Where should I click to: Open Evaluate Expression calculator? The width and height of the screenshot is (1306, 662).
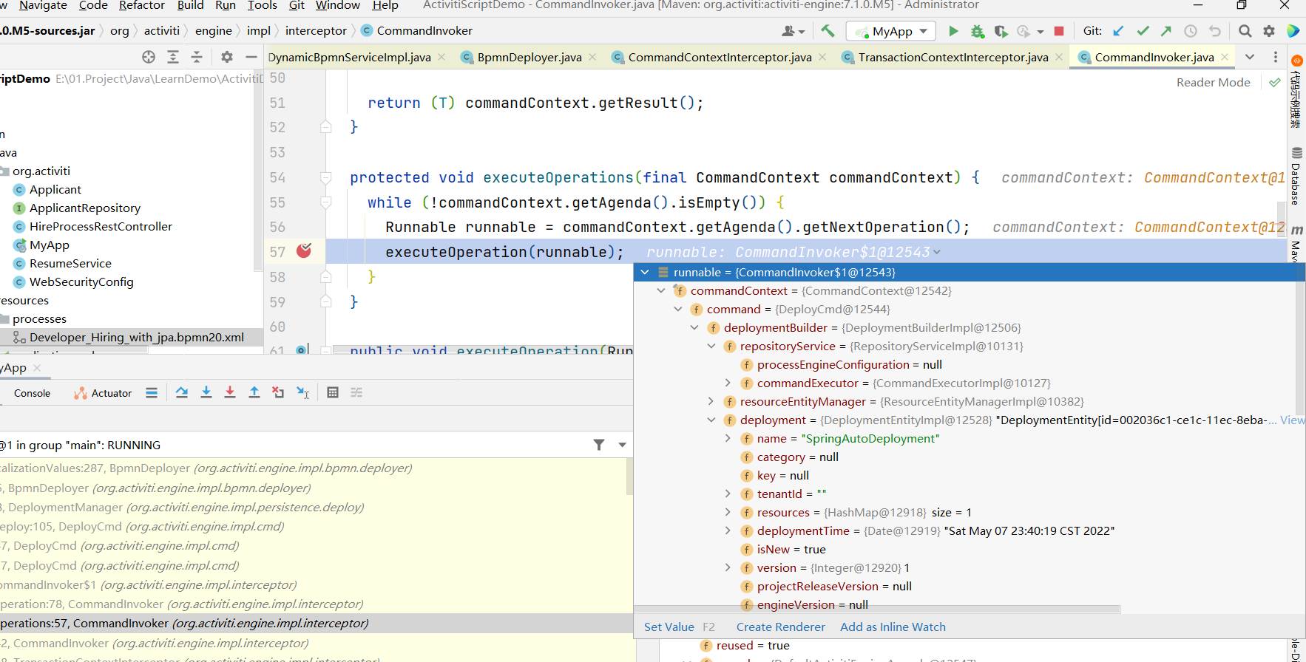(x=333, y=392)
